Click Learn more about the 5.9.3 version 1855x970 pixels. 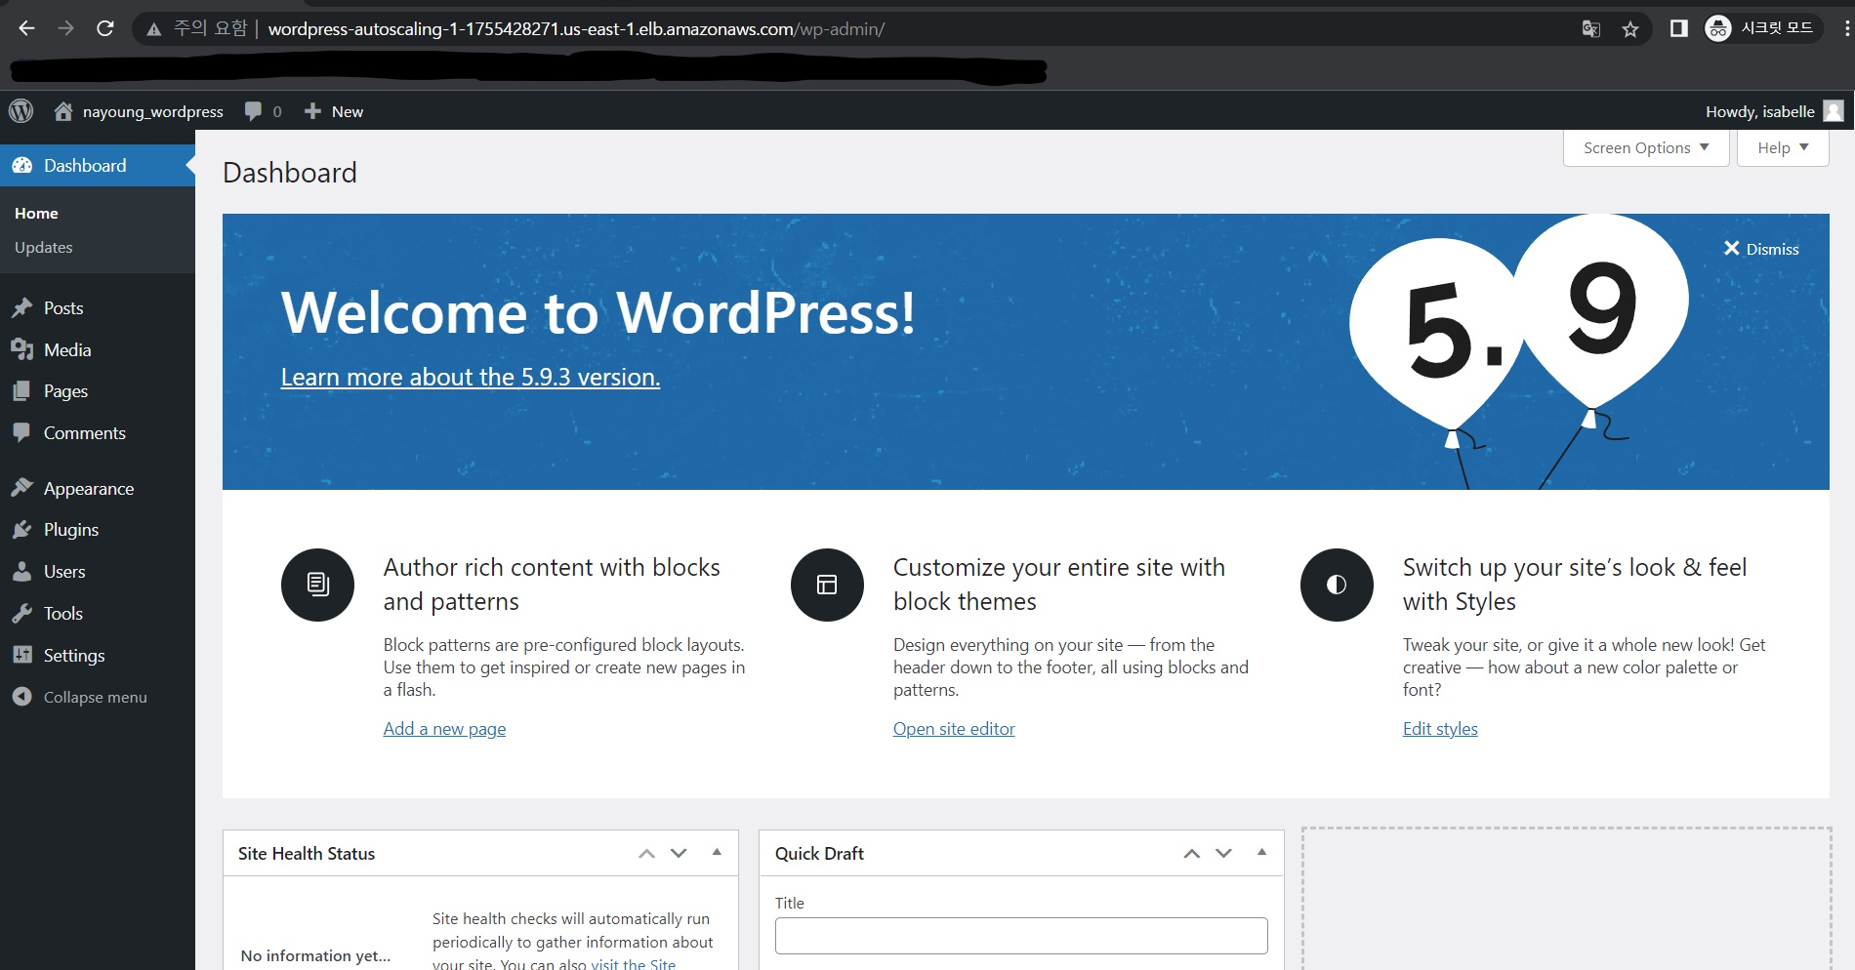(471, 378)
